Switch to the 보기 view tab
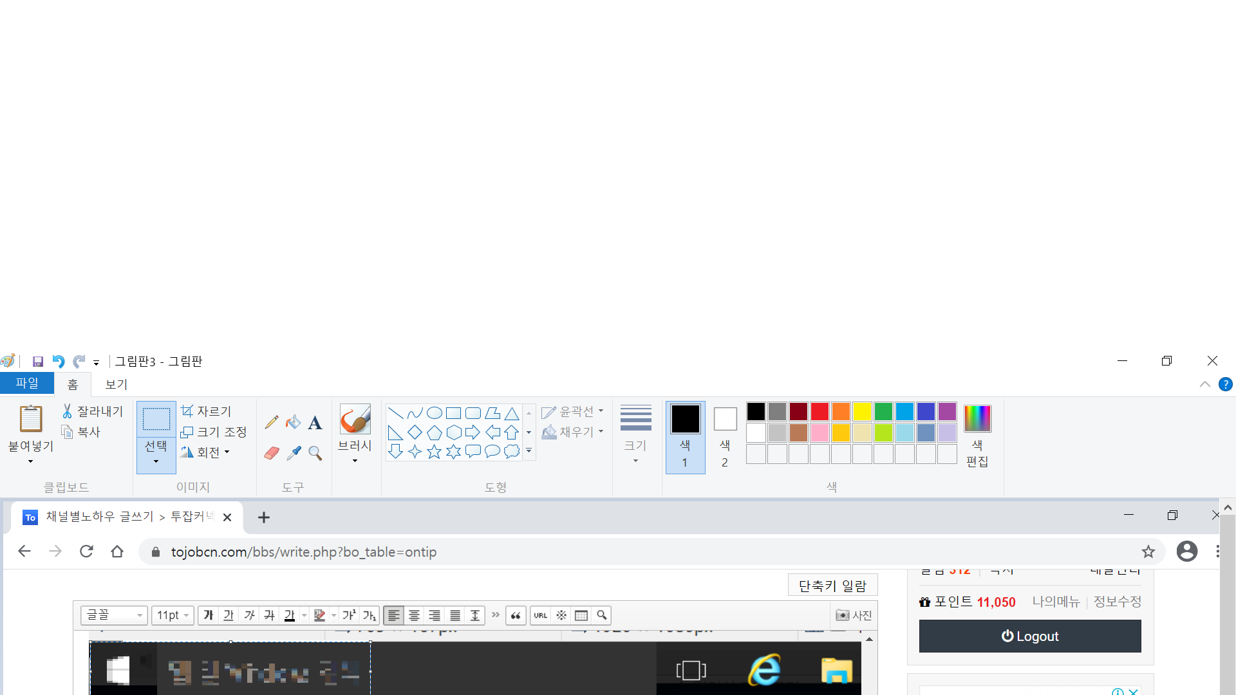 117,384
